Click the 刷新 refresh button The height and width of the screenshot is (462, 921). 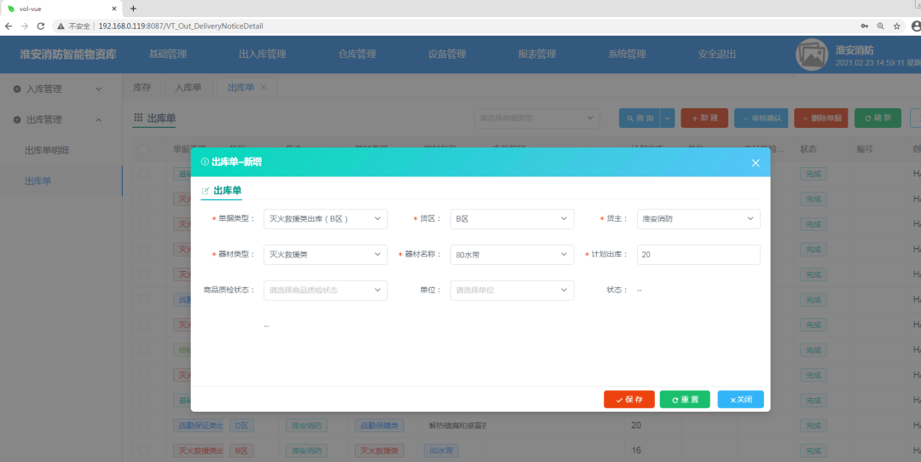[878, 118]
